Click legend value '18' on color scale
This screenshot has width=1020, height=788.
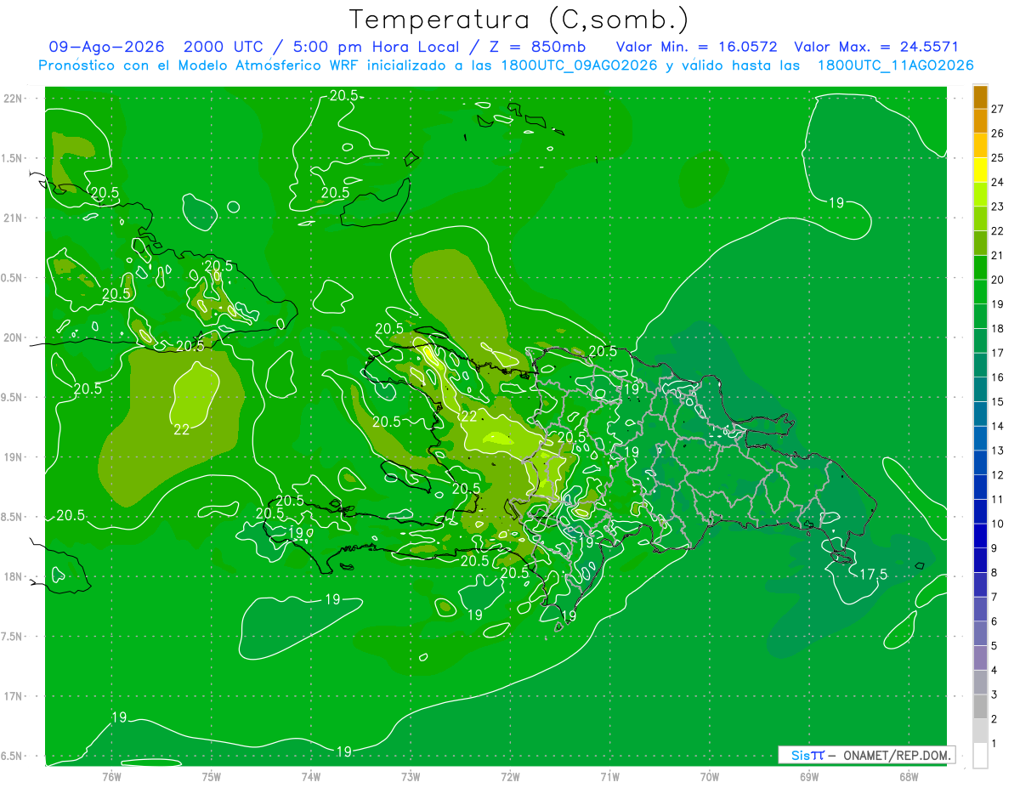click(997, 328)
